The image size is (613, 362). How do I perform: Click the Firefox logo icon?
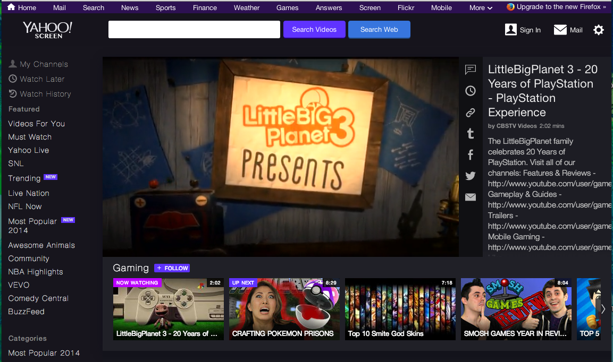point(510,7)
